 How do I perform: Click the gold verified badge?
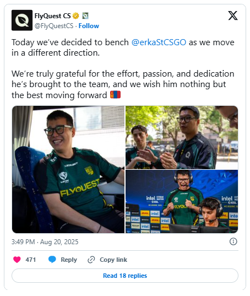pos(76,16)
